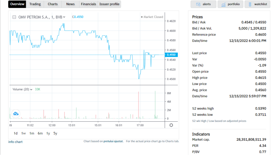Image resolution: width=278 pixels, height=155 pixels.
Task: Set chart range to 5y
Action: pyautogui.click(x=55, y=133)
